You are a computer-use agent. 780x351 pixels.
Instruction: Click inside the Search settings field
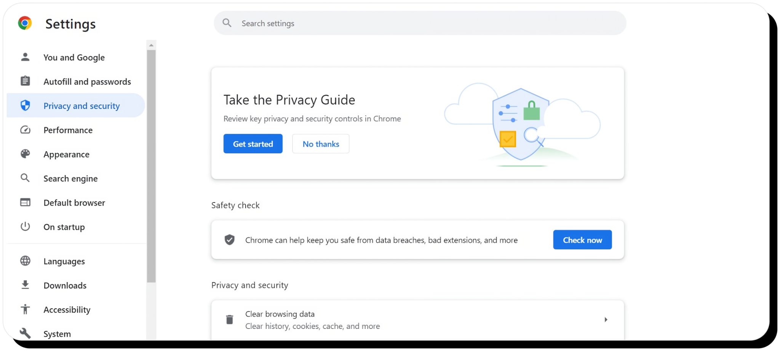click(x=343, y=23)
